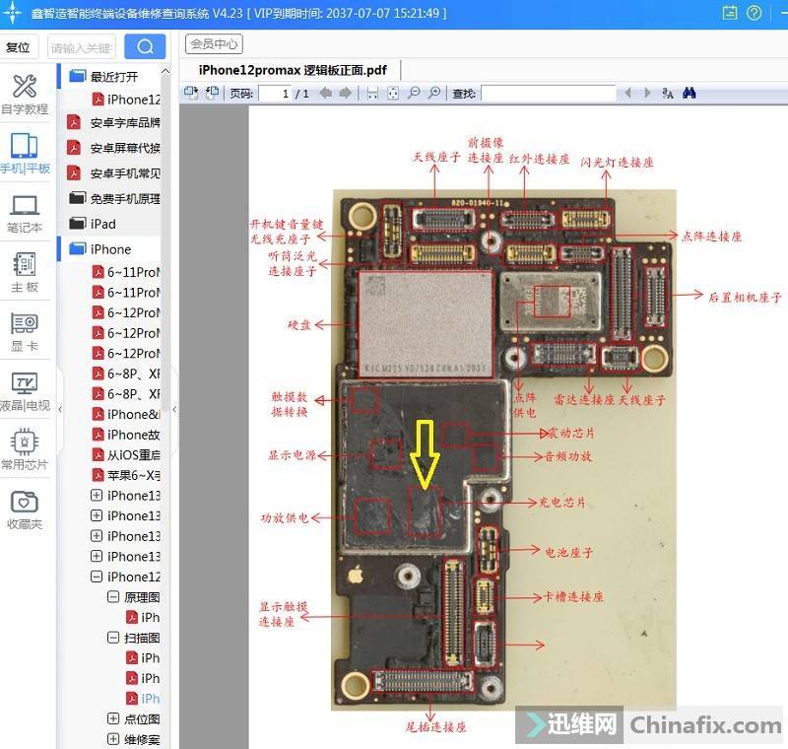This screenshot has height=749, width=788.
Task: Click the 会员中心 member center button
Action: click(214, 44)
